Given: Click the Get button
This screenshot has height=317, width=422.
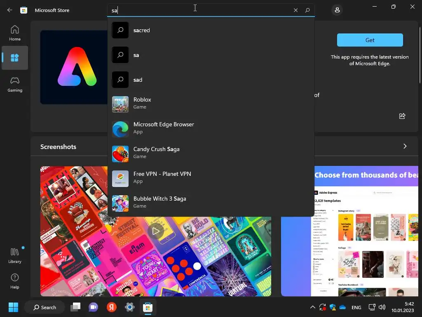Looking at the screenshot, I should point(370,40).
